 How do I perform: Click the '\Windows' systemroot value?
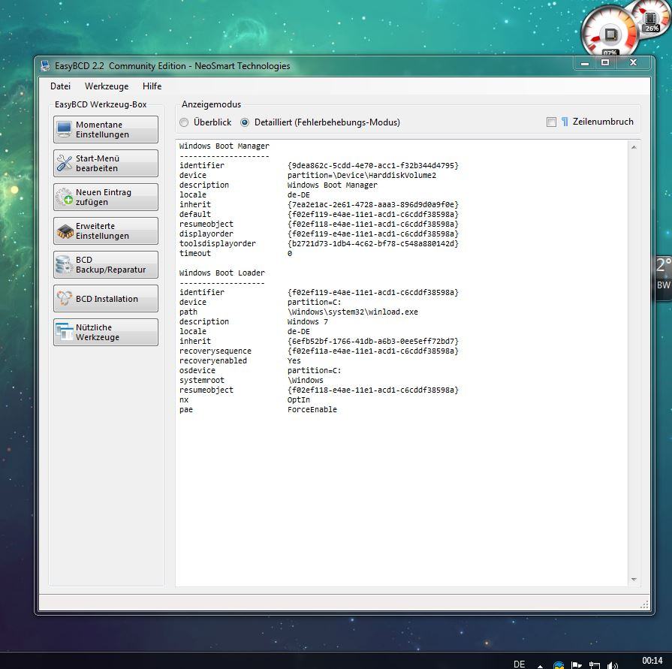(306, 381)
